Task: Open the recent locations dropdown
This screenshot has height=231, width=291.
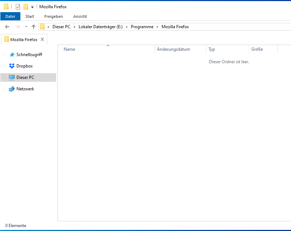Action: coord(26,27)
